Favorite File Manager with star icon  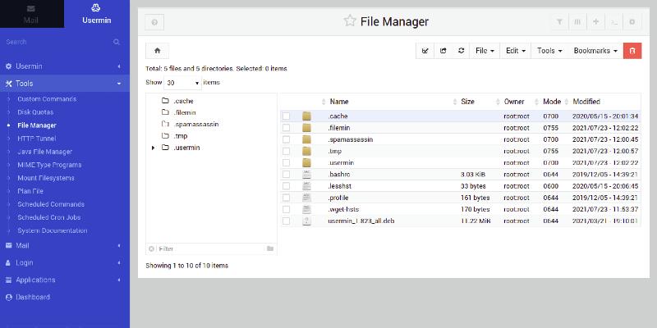(x=350, y=22)
